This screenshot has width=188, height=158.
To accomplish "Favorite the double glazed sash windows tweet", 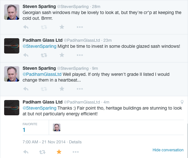I will coord(62,55).
